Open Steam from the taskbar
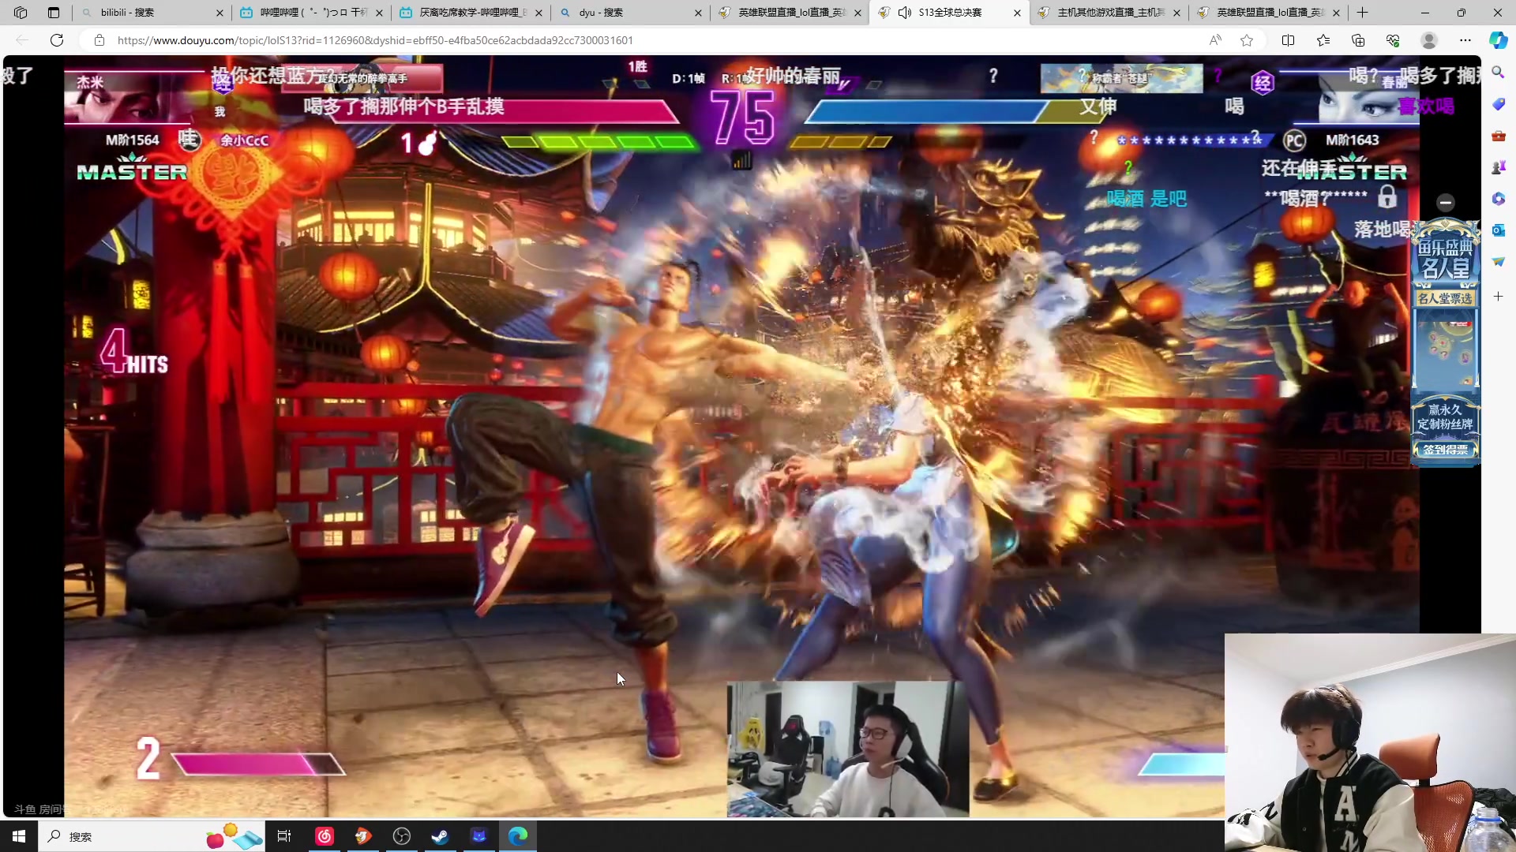Viewport: 1516px width, 852px height. pos(440,836)
